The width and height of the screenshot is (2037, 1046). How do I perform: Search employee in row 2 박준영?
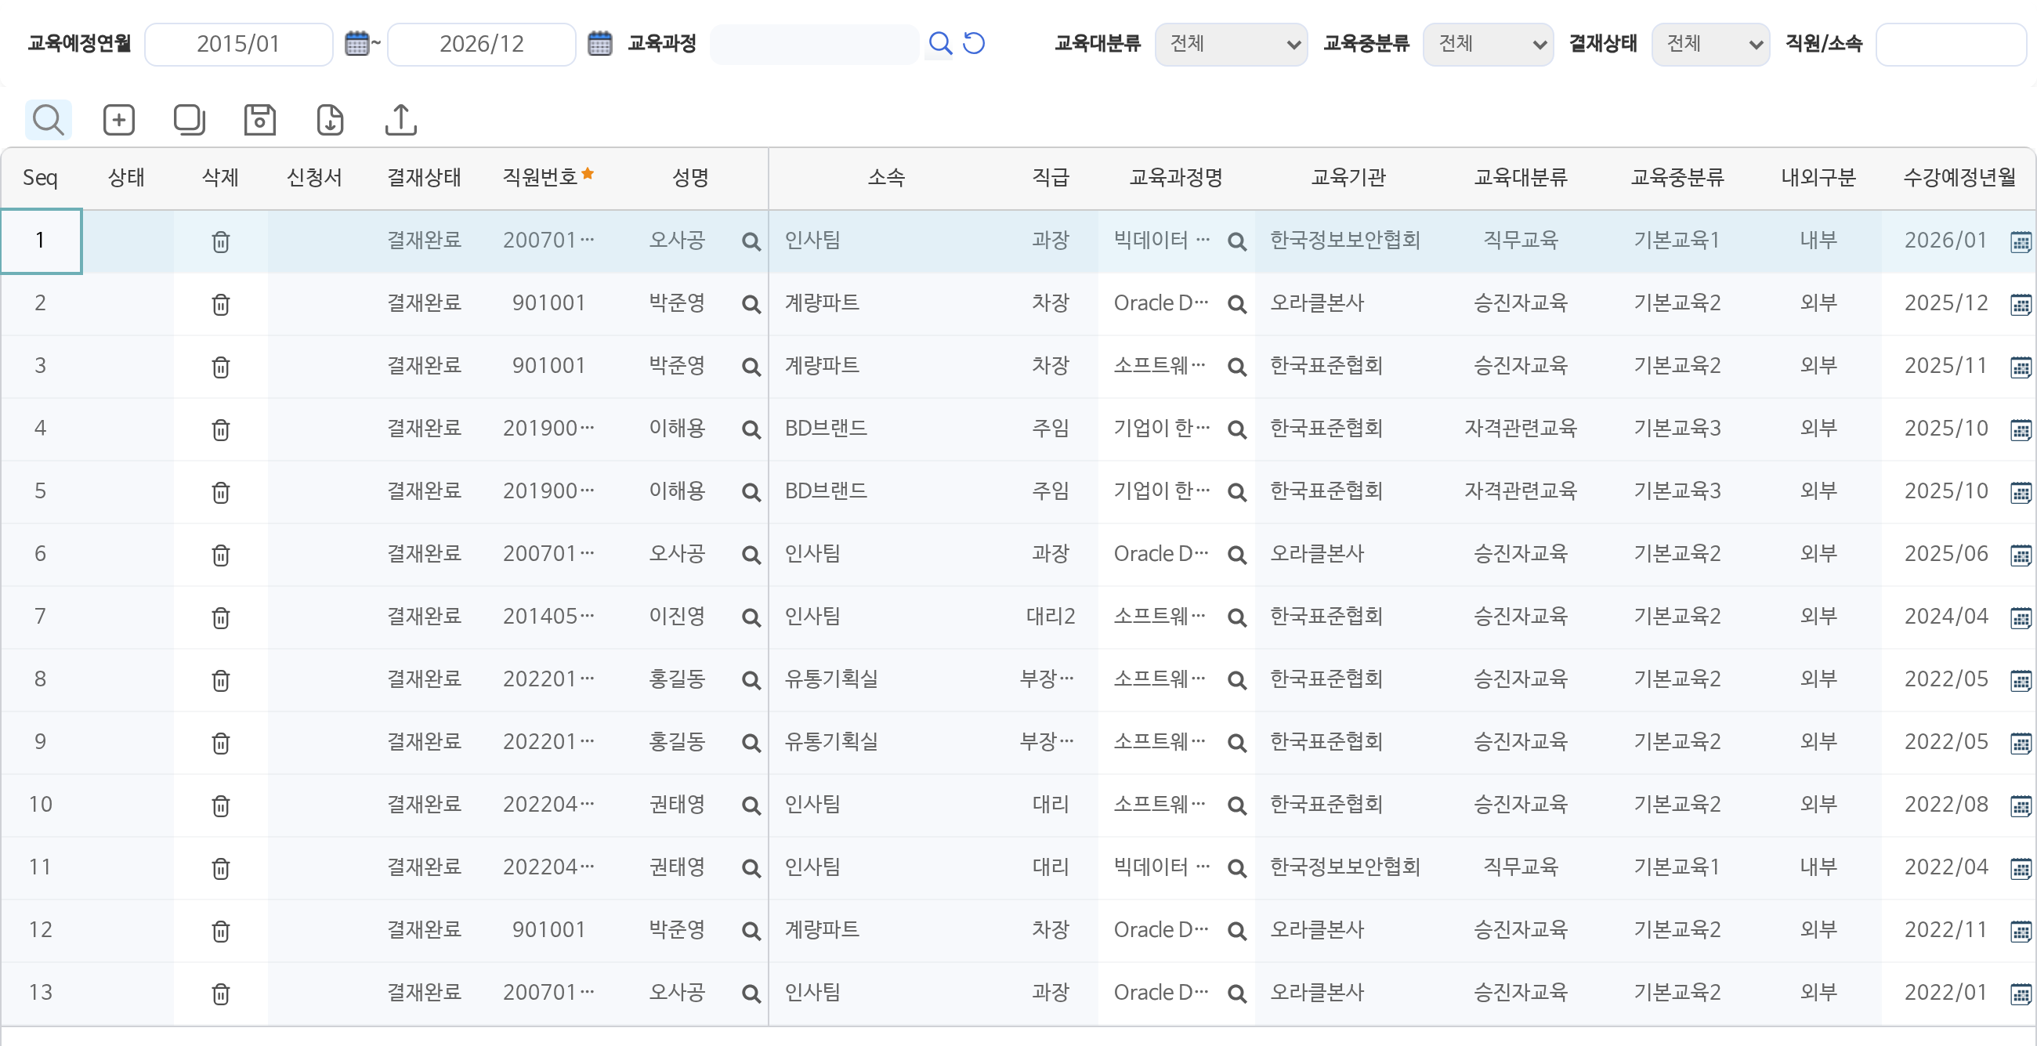[x=751, y=304]
